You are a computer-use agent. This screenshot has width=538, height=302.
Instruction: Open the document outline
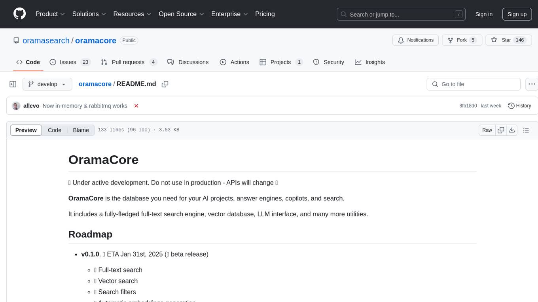click(526, 130)
